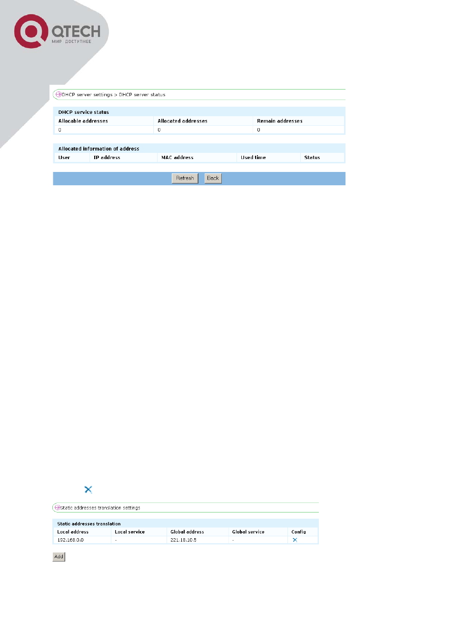This screenshot has width=454, height=643.
Task: Select the 'Allocable addresses' column header
Action: pyautogui.click(x=83, y=121)
